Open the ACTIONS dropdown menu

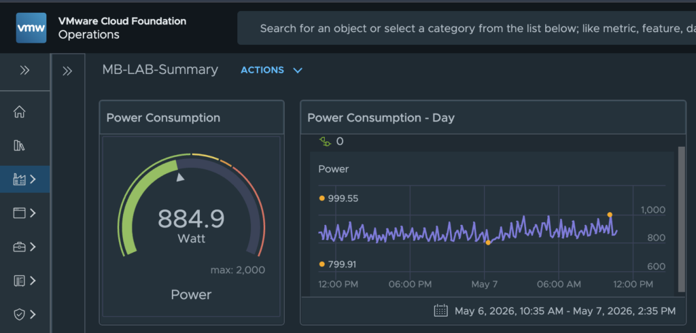pos(272,70)
